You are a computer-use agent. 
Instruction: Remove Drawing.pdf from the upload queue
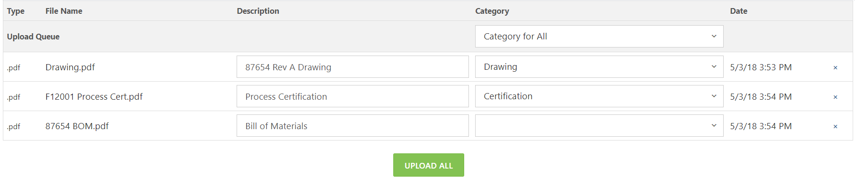tap(835, 68)
